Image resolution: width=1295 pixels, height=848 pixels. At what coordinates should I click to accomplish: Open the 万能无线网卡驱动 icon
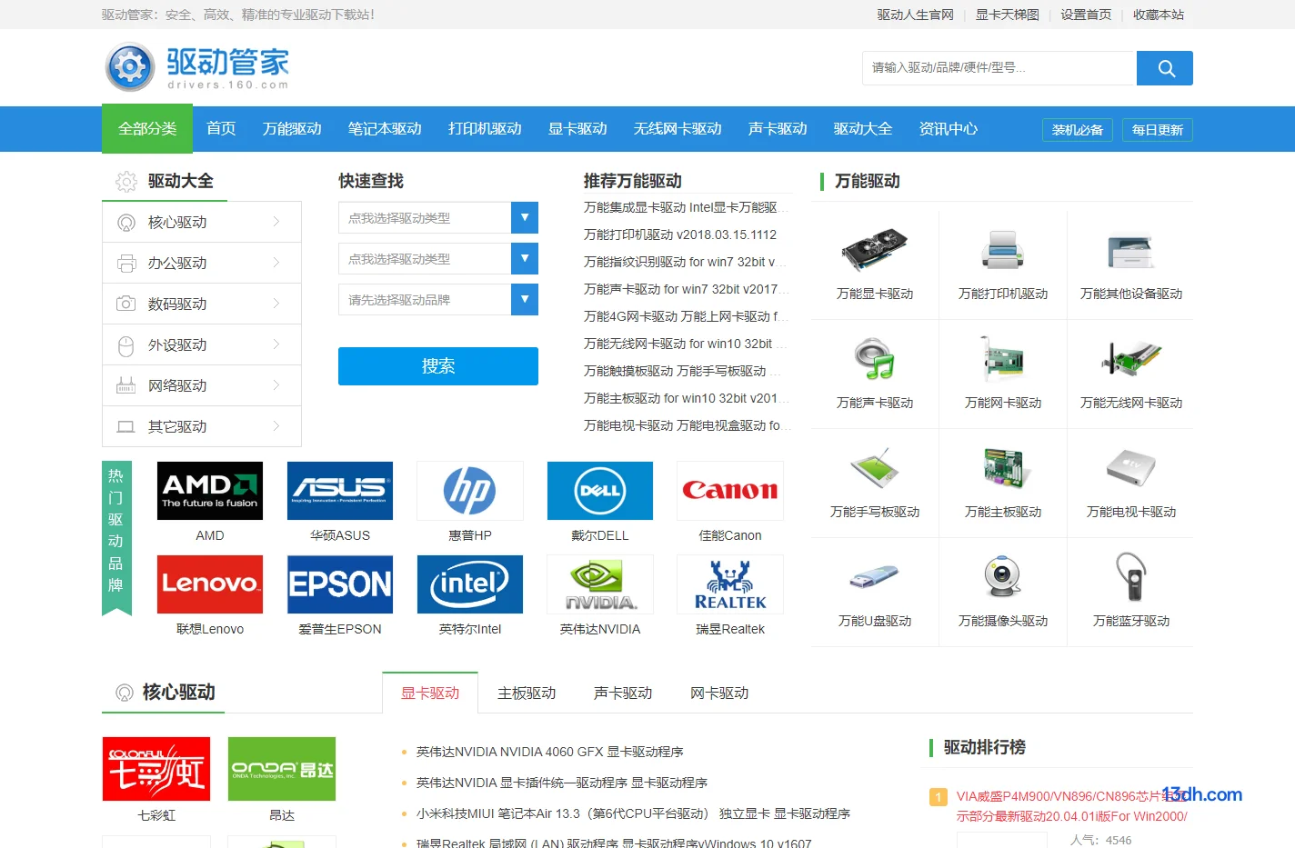click(x=1130, y=359)
